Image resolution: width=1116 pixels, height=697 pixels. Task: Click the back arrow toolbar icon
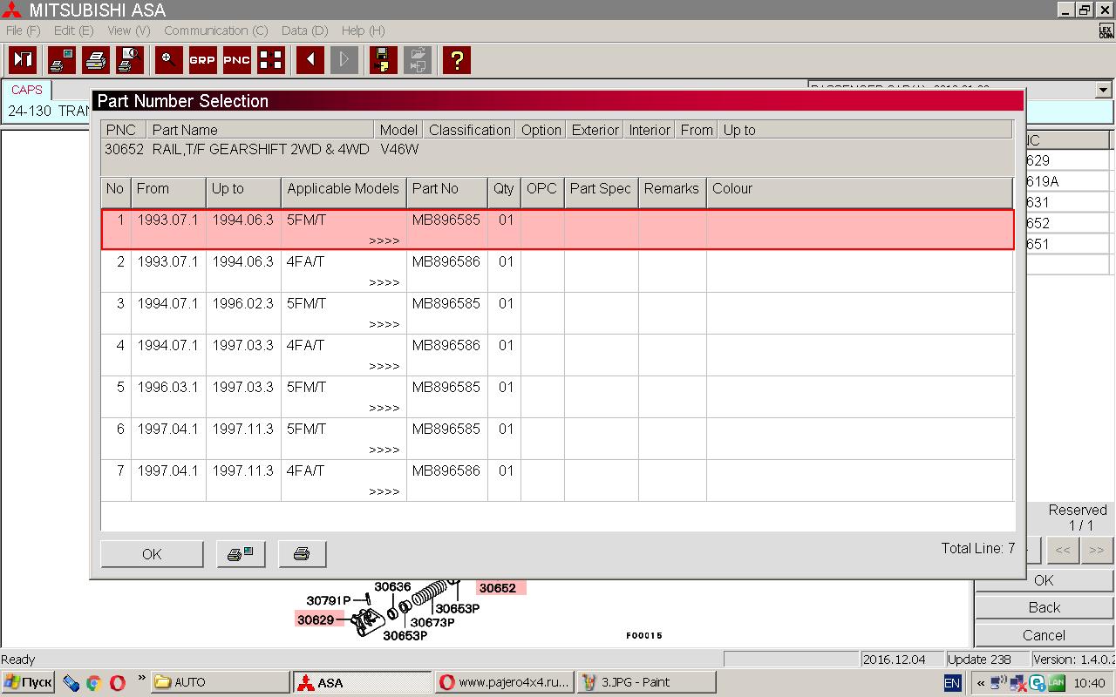tap(310, 59)
